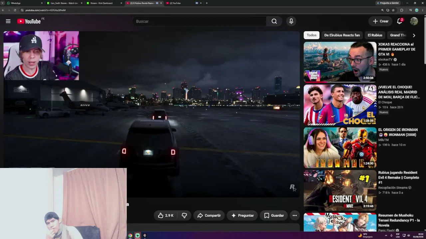The width and height of the screenshot is (426, 239).
Task: Open the El Choque video thumbnail
Action: [x=340, y=105]
